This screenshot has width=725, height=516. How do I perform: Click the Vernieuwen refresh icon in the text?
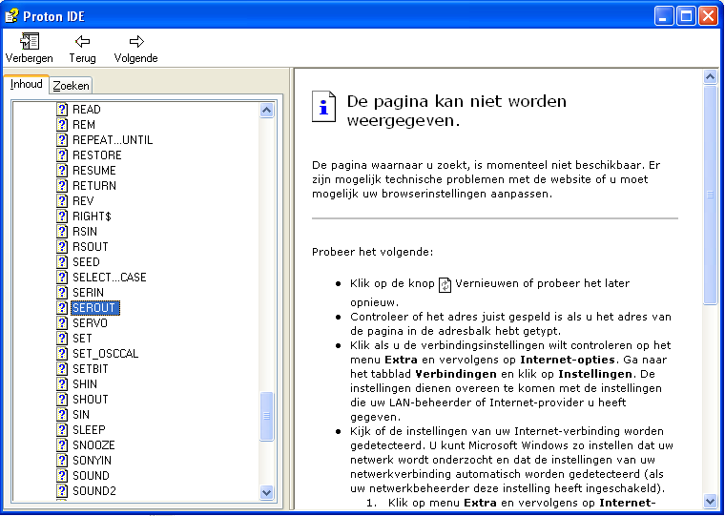(x=445, y=285)
